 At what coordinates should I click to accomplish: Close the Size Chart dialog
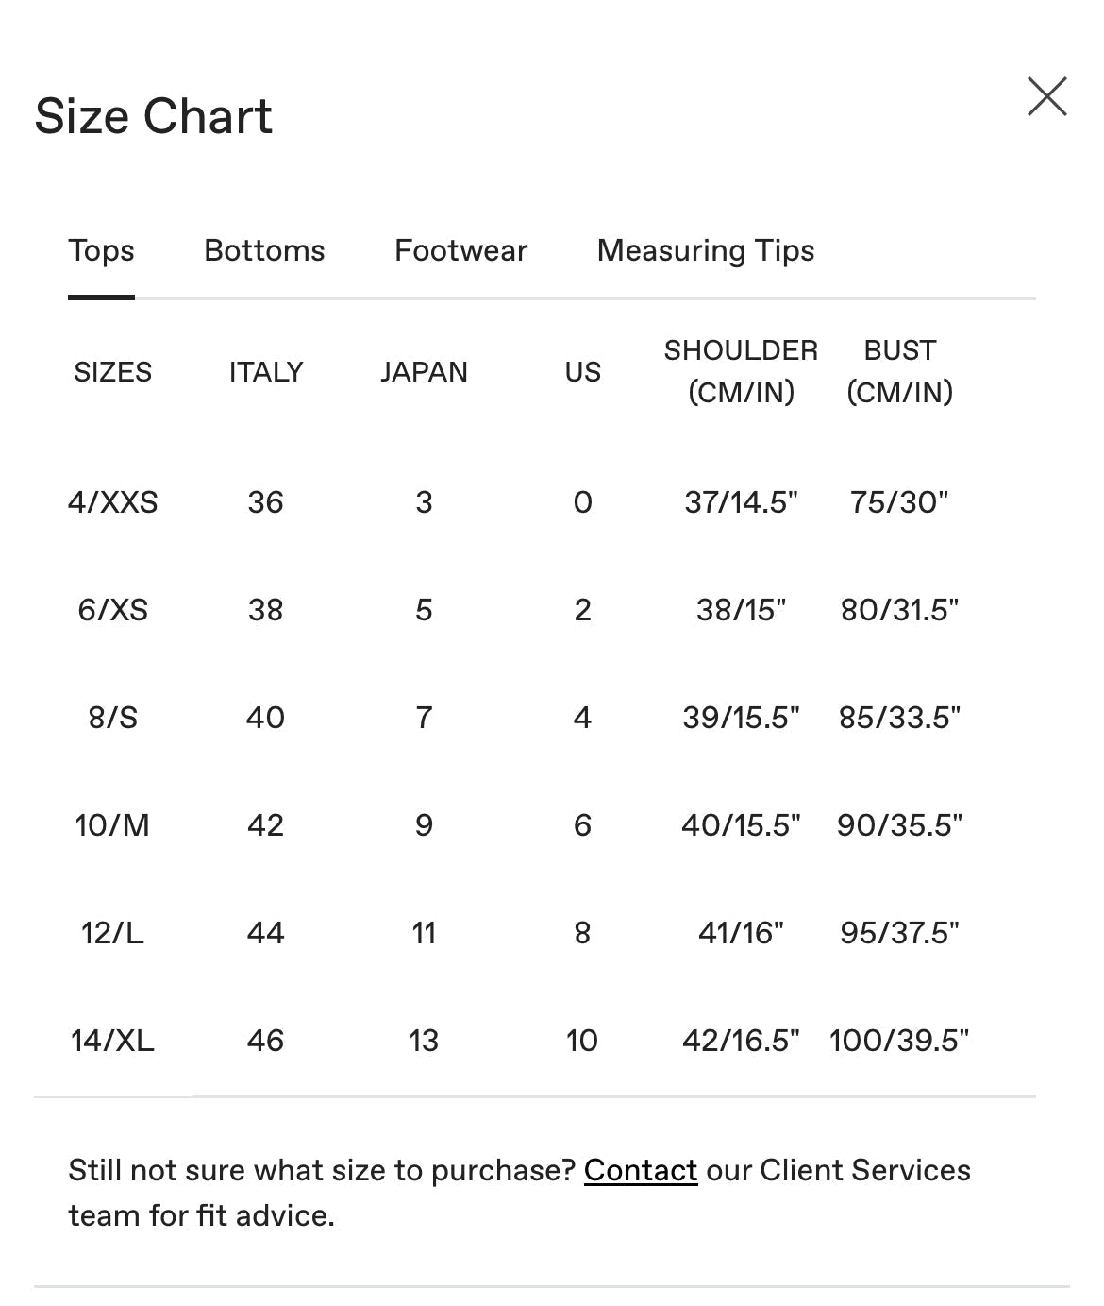click(x=1046, y=97)
